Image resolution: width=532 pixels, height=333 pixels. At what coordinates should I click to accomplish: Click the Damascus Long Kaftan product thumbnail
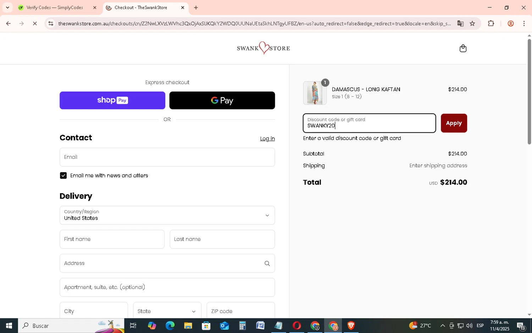(315, 93)
